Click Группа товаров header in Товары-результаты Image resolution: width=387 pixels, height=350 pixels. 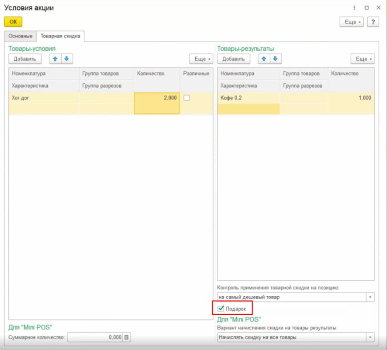point(304,74)
